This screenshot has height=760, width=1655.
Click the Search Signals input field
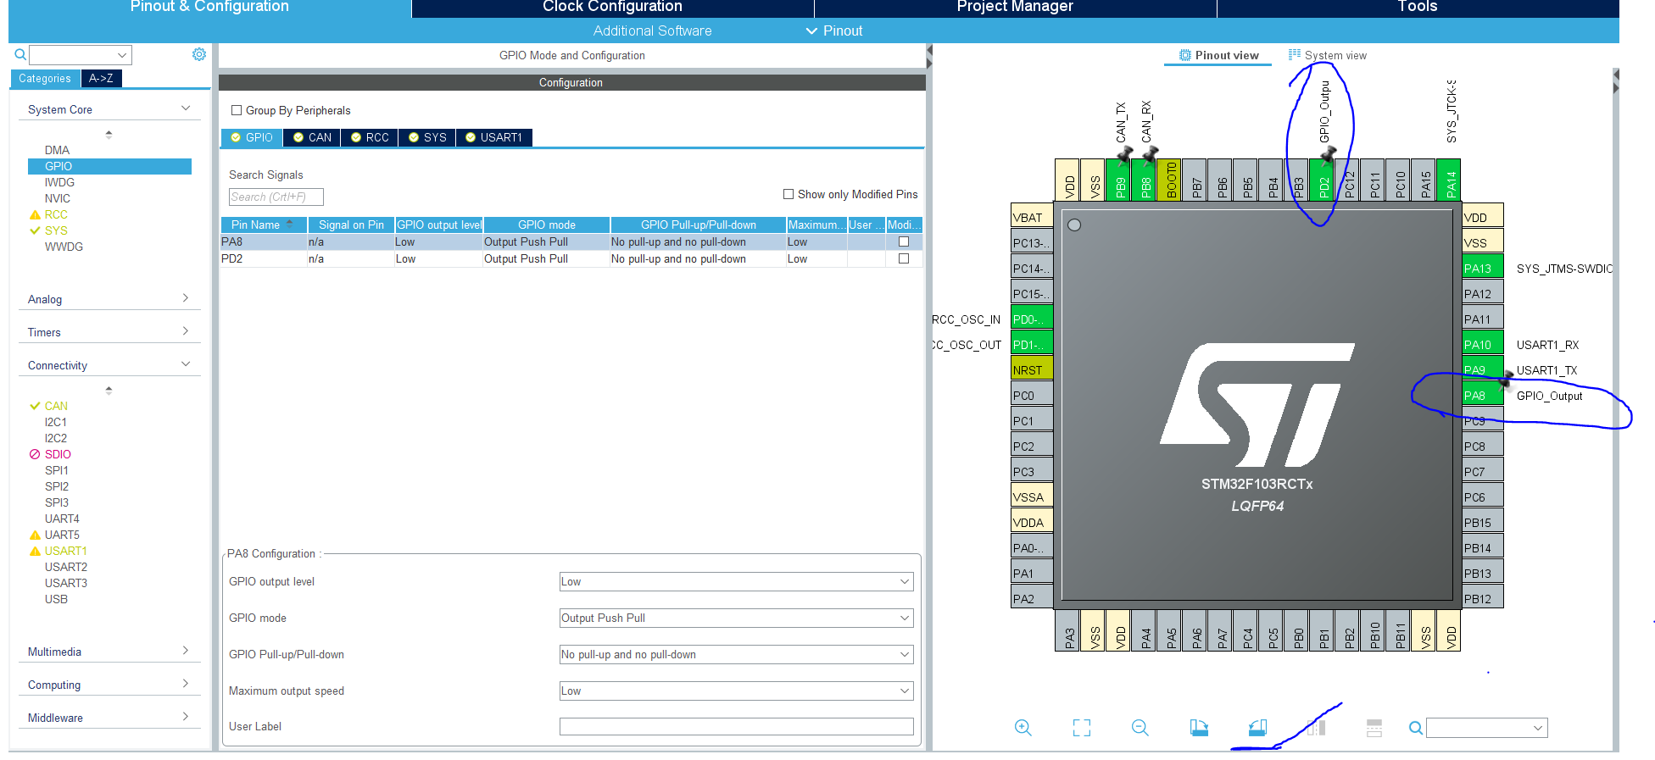(276, 197)
